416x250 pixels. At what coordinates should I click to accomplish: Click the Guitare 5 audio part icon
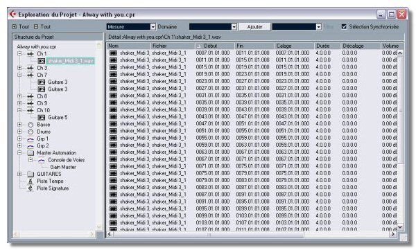[42, 118]
